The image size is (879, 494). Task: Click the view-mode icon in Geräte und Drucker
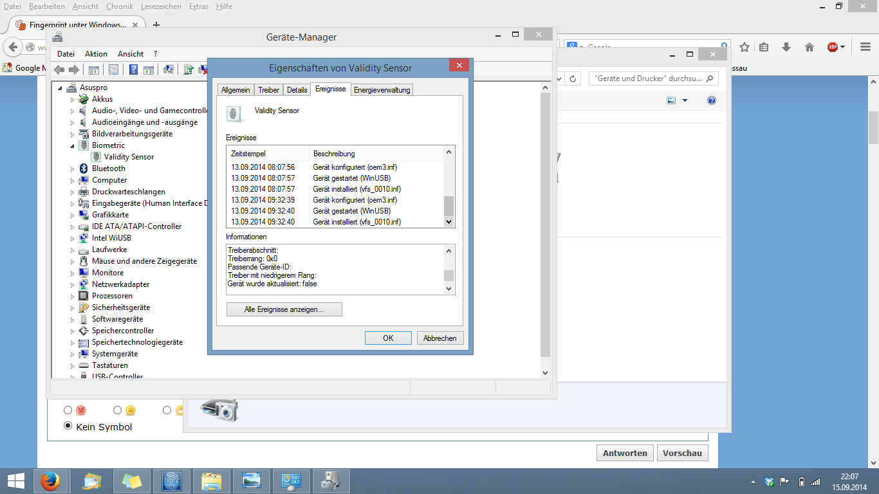pyautogui.click(x=672, y=100)
